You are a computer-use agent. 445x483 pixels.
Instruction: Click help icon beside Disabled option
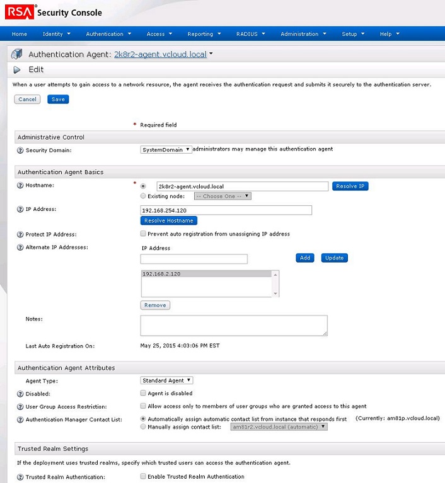20,394
